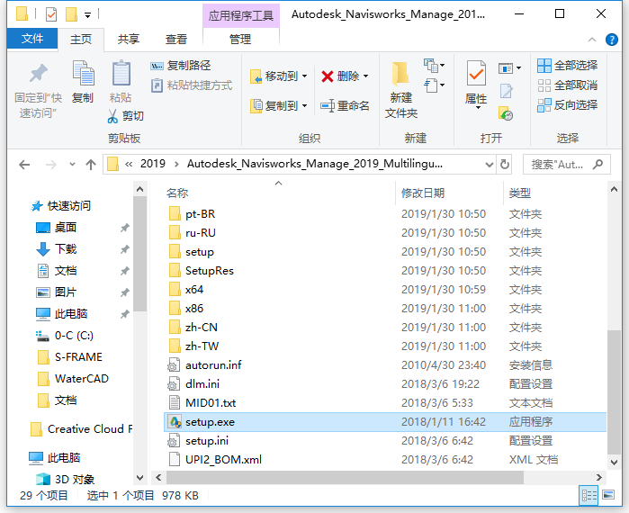
Task: Click the file list vertical scrollbar thumb
Action: 614,391
